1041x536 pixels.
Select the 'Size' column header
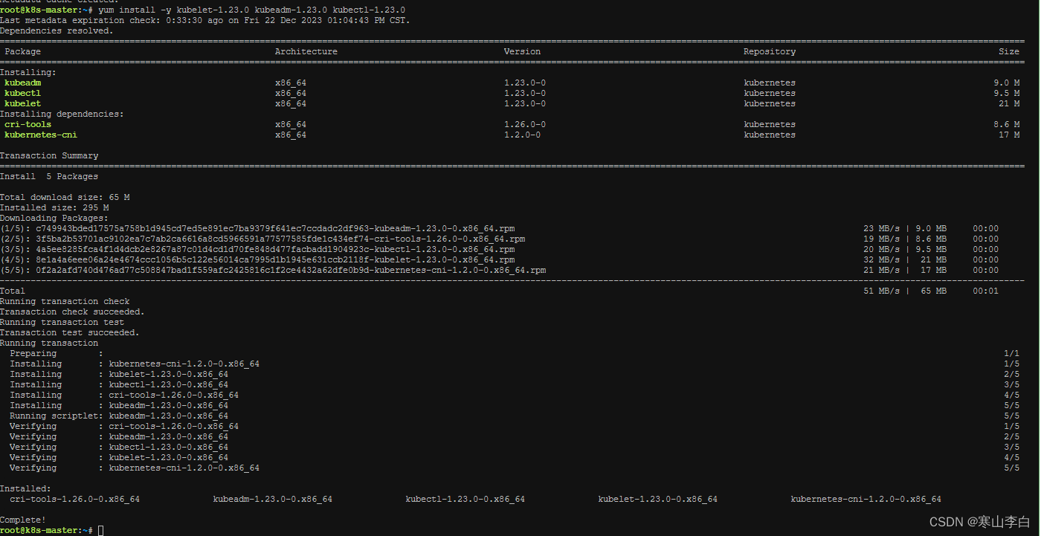point(1009,52)
